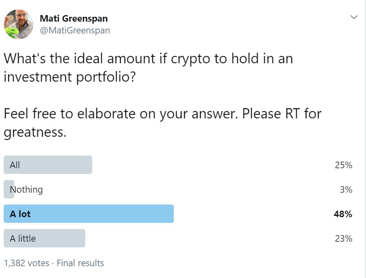Click the 'A lot' option label text
Viewport: 366px width, 278px height.
[x=20, y=214]
